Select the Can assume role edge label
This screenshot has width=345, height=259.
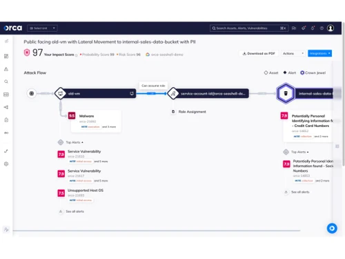153,86
